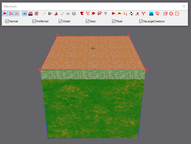Toggle the Door checkbox
This screenshot has height=144, width=191.
(88, 21)
